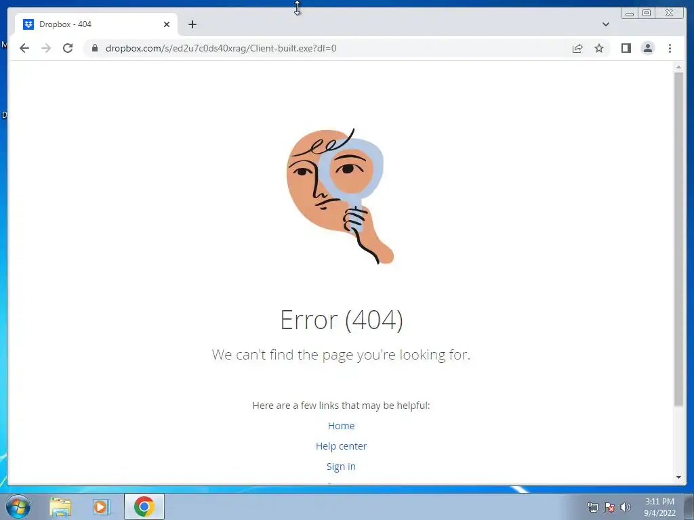
Task: Open the Help center link
Action: (342, 446)
